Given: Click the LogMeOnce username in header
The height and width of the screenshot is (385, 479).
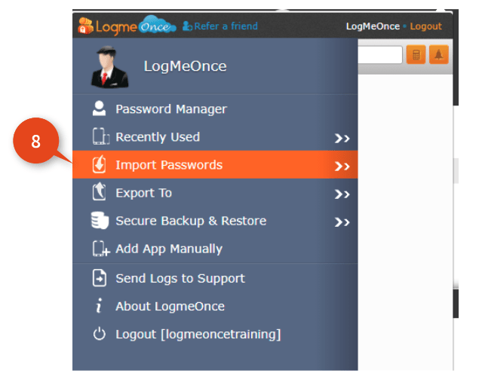Looking at the screenshot, I should point(373,26).
